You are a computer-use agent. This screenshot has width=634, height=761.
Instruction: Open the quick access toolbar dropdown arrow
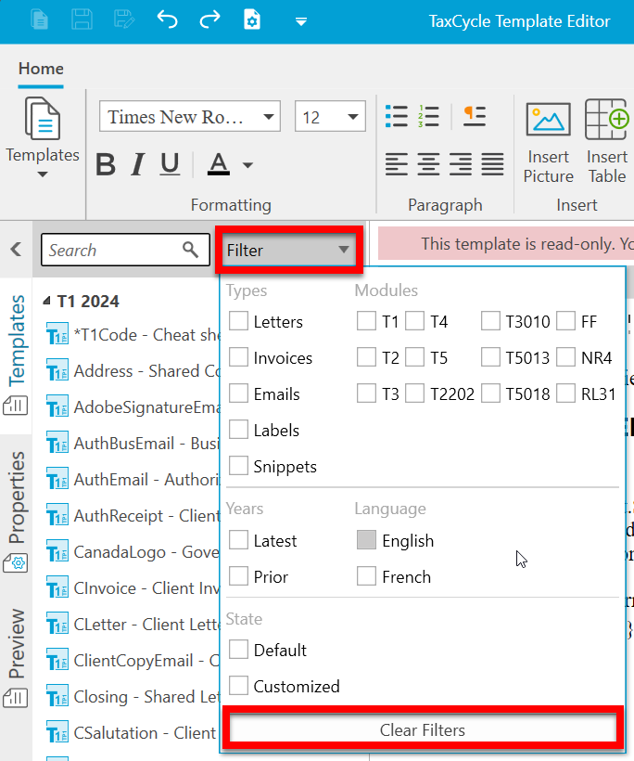click(x=301, y=22)
